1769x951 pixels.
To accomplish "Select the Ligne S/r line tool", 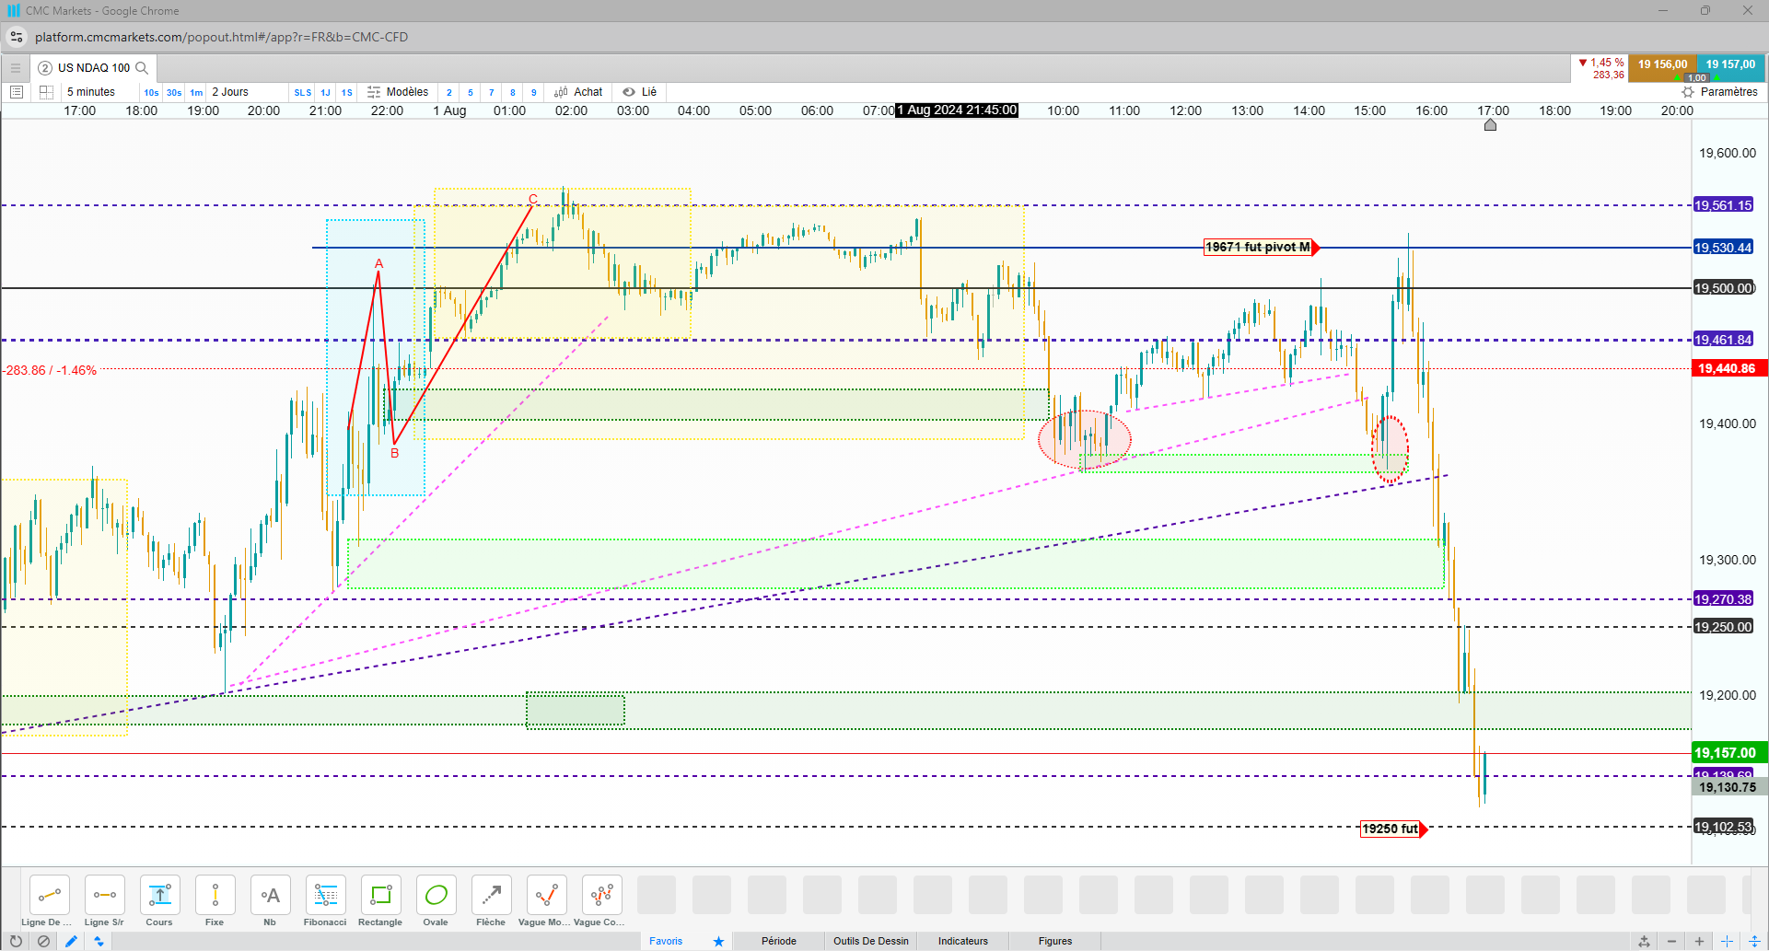I will [x=104, y=901].
